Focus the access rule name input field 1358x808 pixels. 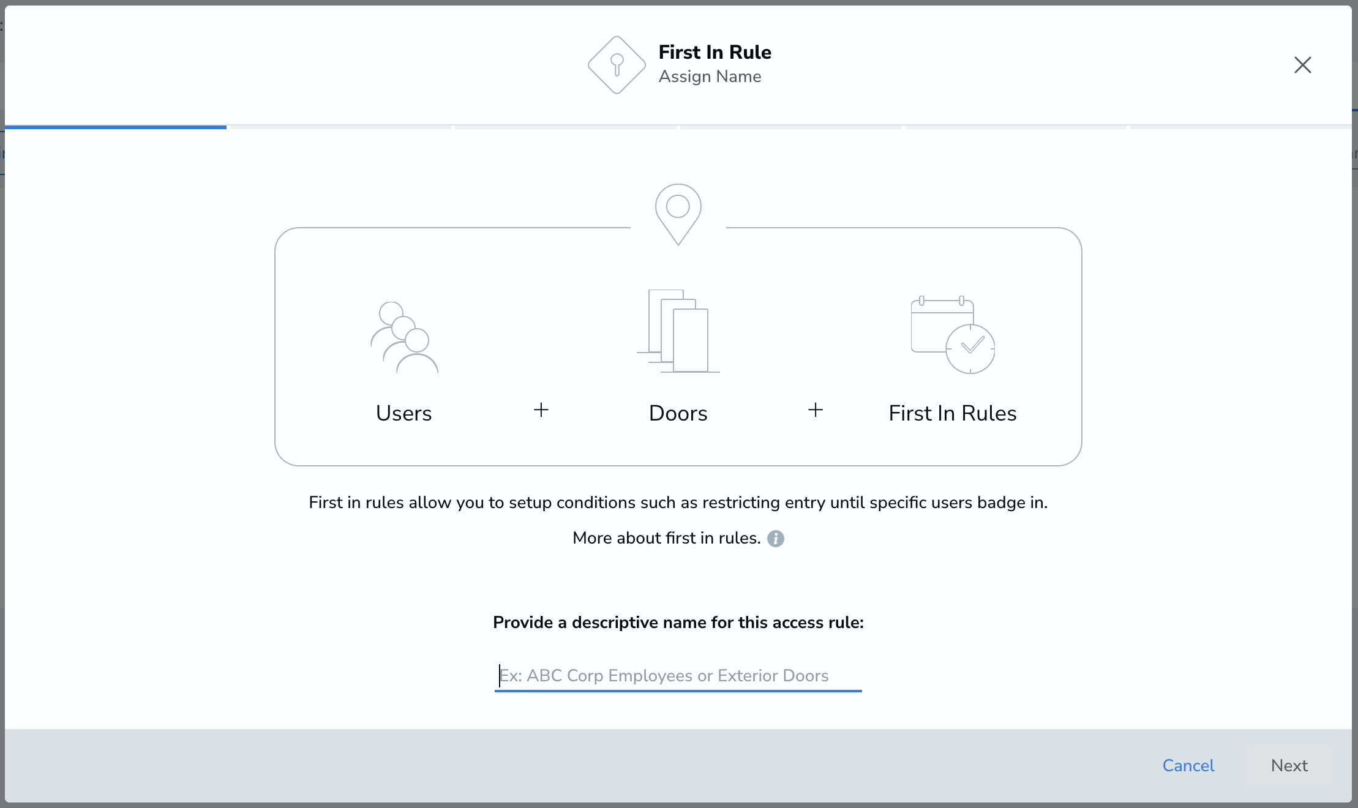coord(678,676)
